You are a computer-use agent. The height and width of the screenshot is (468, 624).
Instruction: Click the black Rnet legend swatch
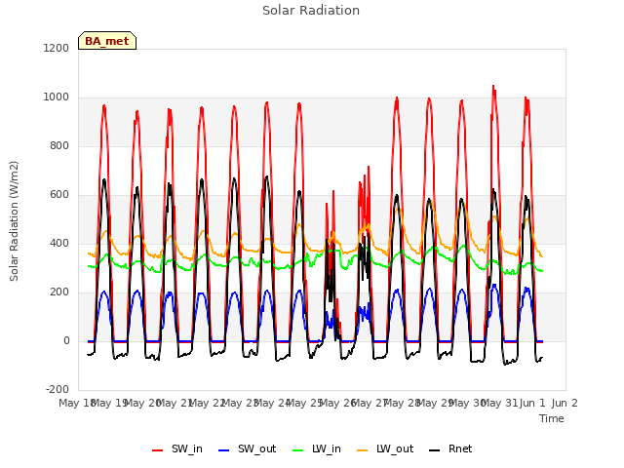point(435,450)
